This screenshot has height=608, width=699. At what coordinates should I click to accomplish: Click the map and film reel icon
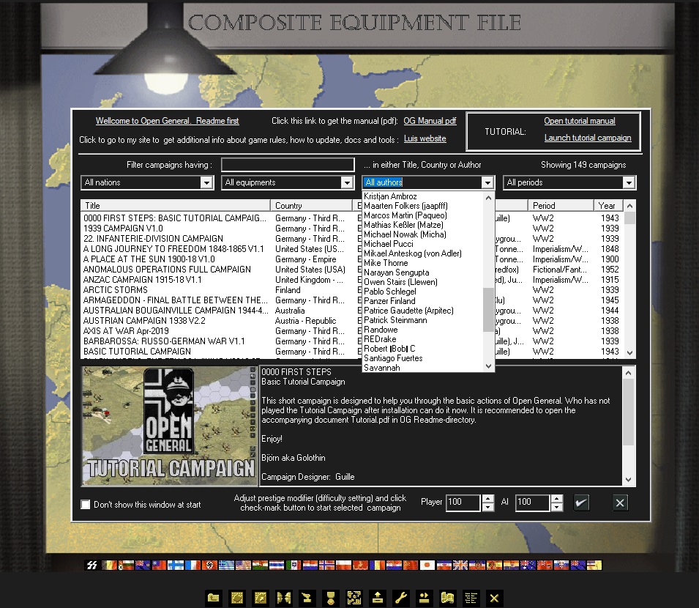[x=447, y=598]
